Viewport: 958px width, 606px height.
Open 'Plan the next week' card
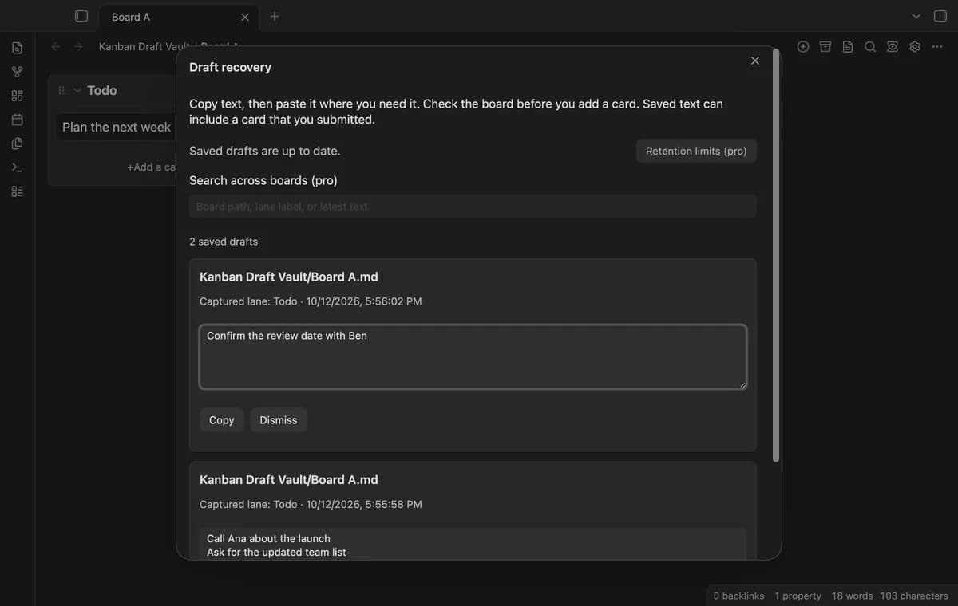point(117,128)
